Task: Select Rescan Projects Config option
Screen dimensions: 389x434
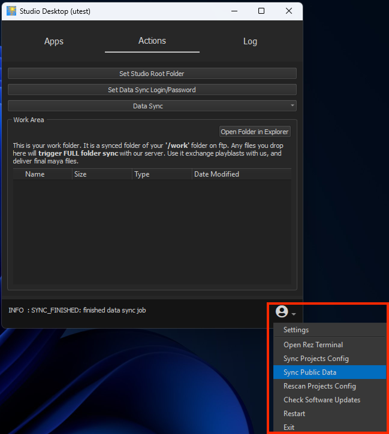Action: (x=319, y=386)
